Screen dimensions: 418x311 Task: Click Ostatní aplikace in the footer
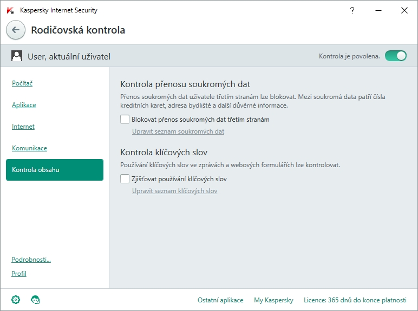tap(220, 300)
